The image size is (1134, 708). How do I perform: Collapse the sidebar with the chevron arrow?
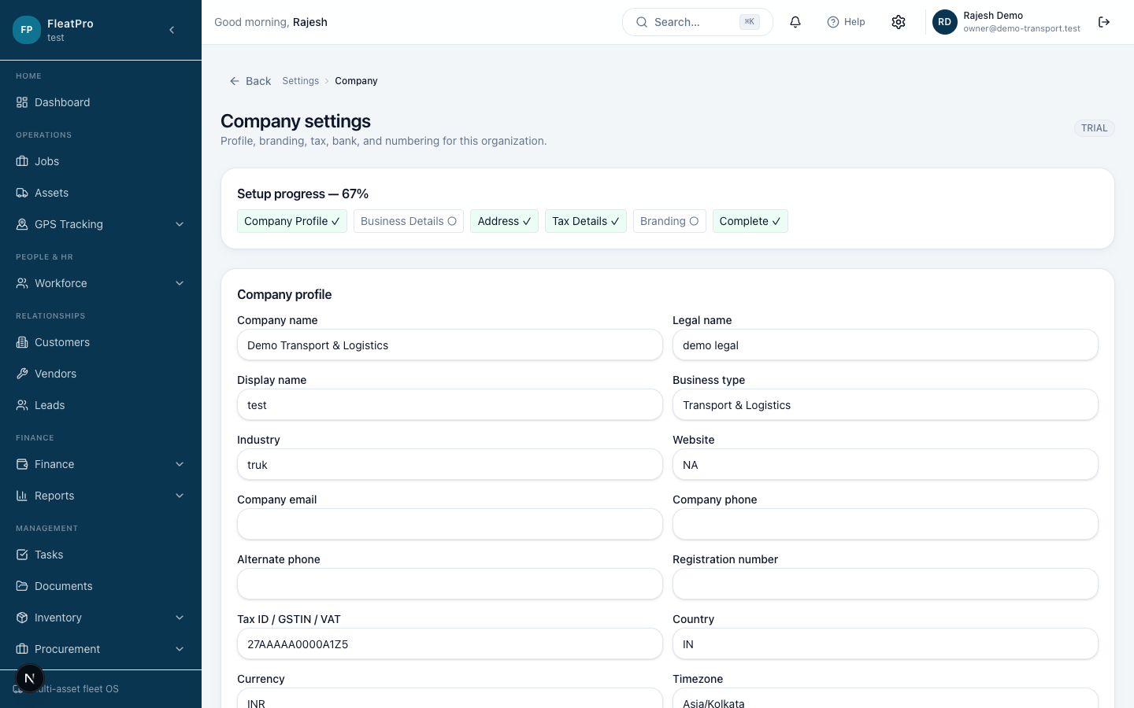172,30
